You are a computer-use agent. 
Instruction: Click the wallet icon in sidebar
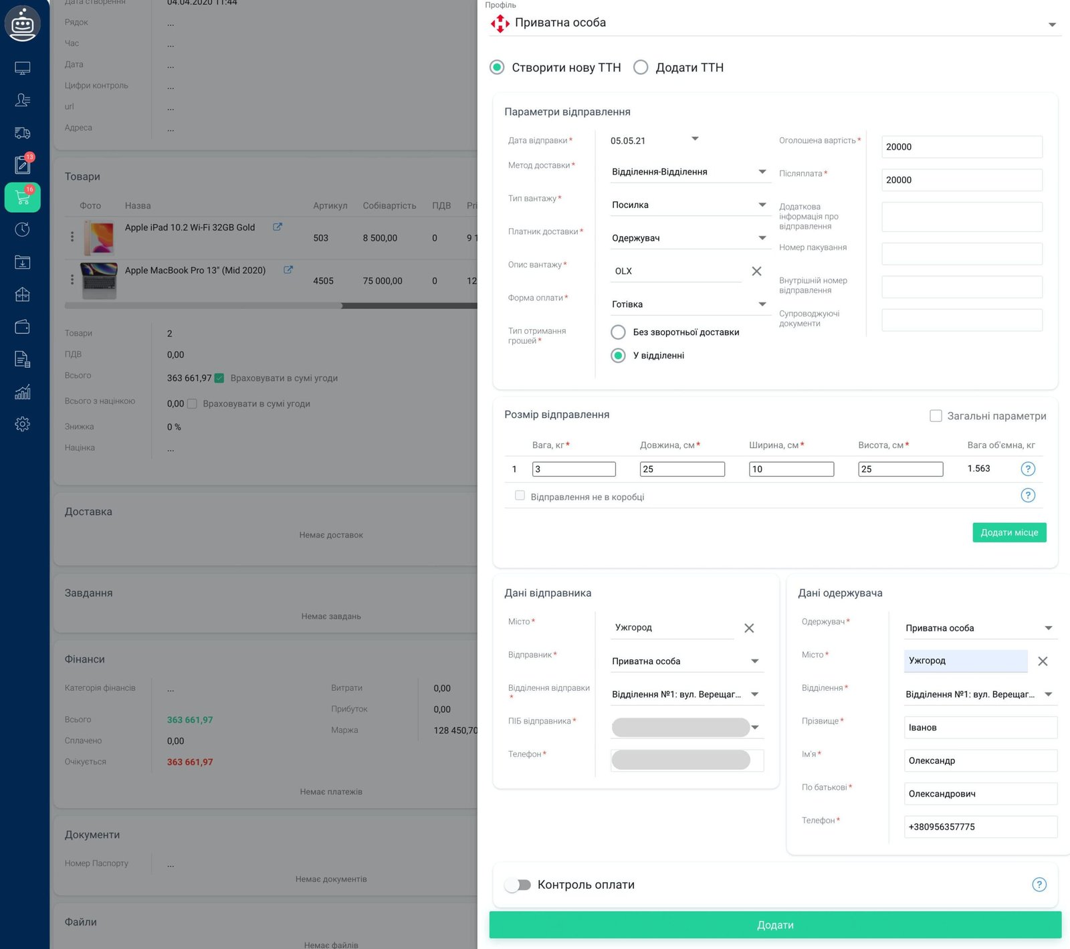(x=22, y=327)
